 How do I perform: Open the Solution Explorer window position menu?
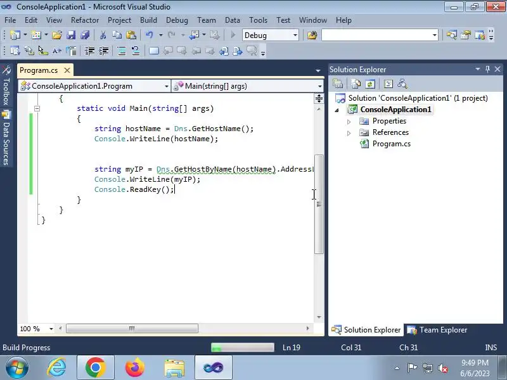tap(477, 69)
